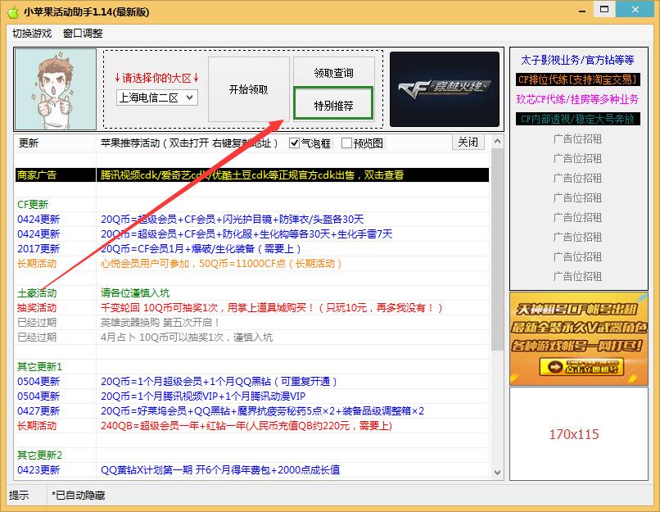Select the CF更新 heading row
This screenshot has height=512, width=660.
click(252, 205)
